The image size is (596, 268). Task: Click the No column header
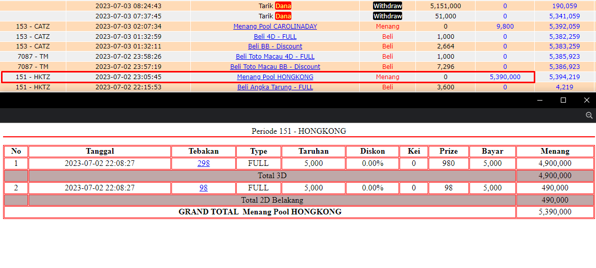click(16, 151)
